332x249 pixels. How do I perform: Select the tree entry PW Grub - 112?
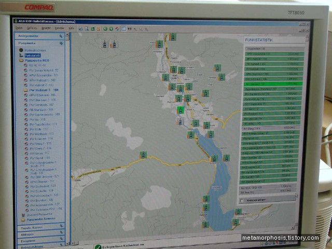point(39,129)
